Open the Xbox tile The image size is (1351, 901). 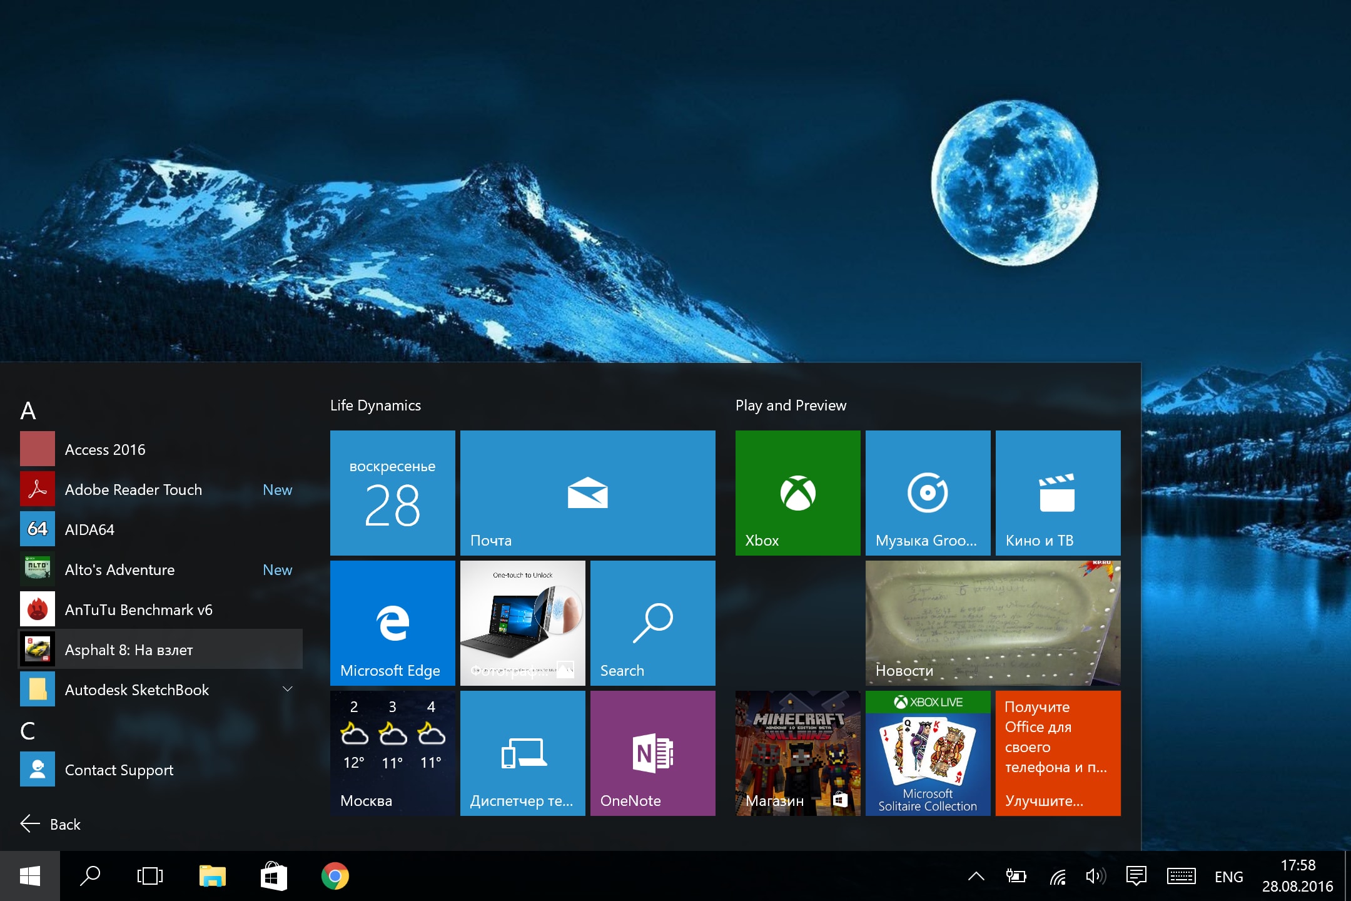(x=798, y=493)
